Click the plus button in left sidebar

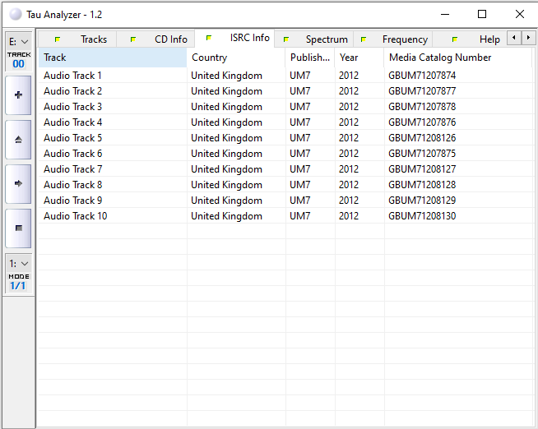tap(19, 95)
